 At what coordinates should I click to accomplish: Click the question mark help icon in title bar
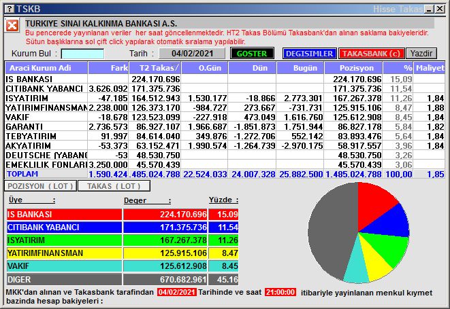[10, 9]
